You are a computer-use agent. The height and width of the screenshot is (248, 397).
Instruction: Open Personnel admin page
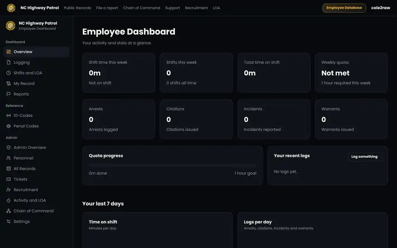click(37, 158)
